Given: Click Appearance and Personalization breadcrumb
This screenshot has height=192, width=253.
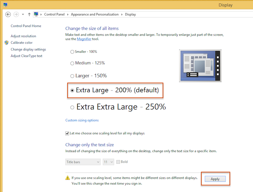Looking at the screenshot, I should click(95, 14).
